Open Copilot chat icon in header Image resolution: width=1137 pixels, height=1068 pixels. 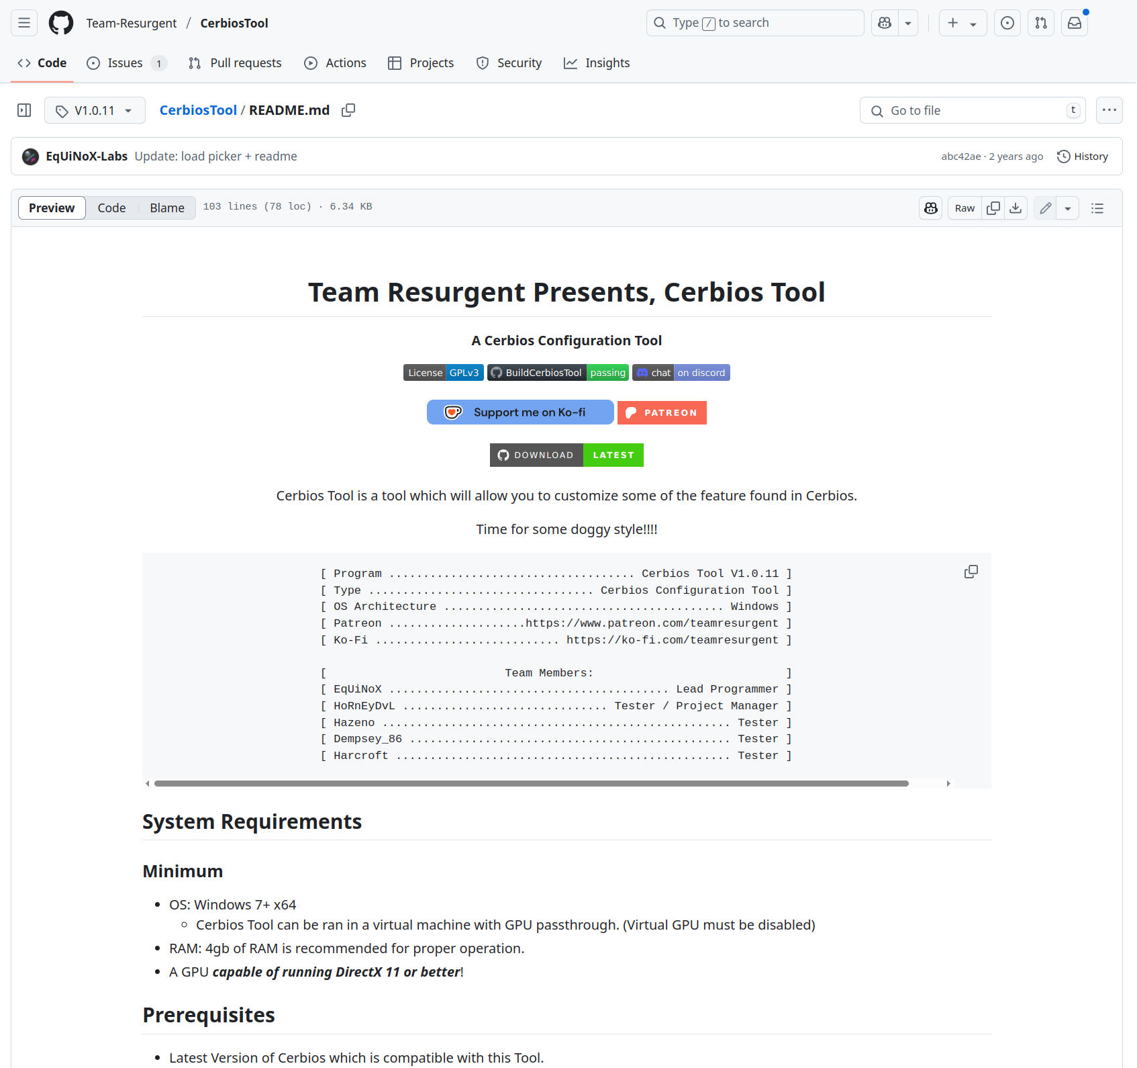coord(885,23)
